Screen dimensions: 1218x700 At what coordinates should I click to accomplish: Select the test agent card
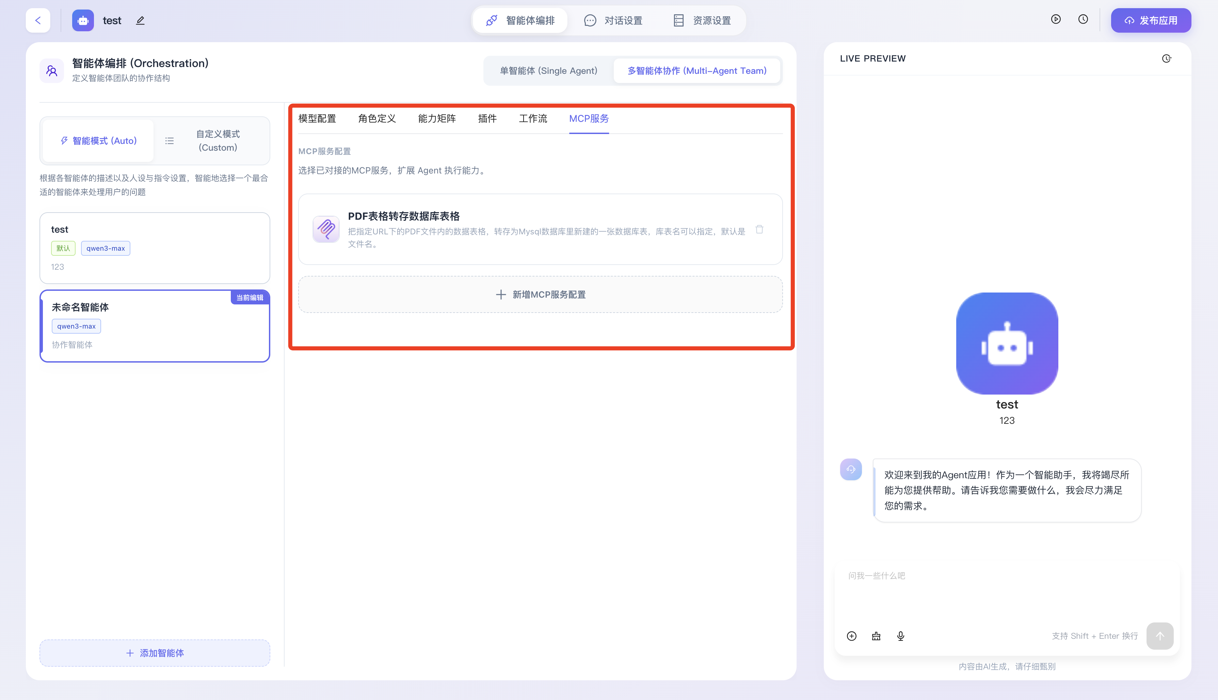click(x=155, y=248)
